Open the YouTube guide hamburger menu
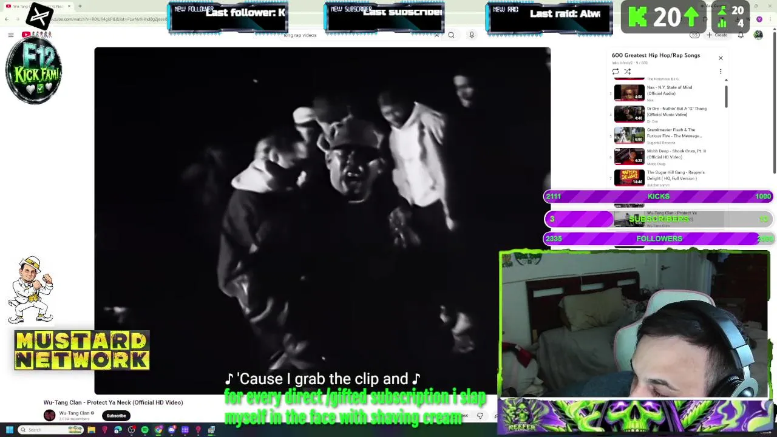This screenshot has width=777, height=437. [x=11, y=35]
